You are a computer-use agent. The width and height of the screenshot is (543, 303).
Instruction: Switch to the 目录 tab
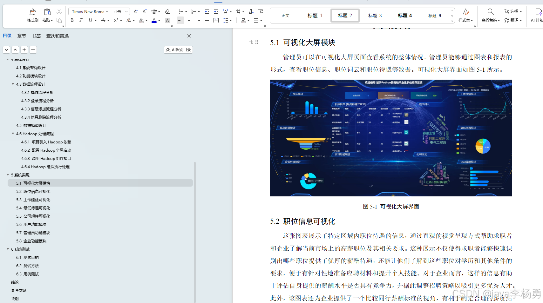click(x=7, y=36)
